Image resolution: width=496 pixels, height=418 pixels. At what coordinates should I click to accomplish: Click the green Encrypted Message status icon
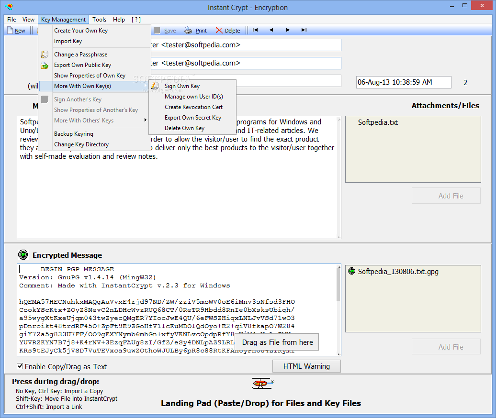coord(23,254)
